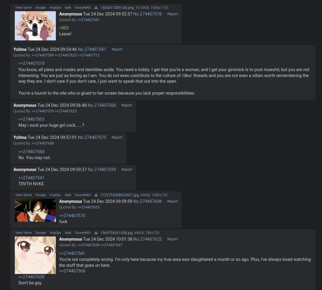The width and height of the screenshot is (322, 290).
Task: Click iqdb link for 1722733308620937.jpg
Action: 68,195
